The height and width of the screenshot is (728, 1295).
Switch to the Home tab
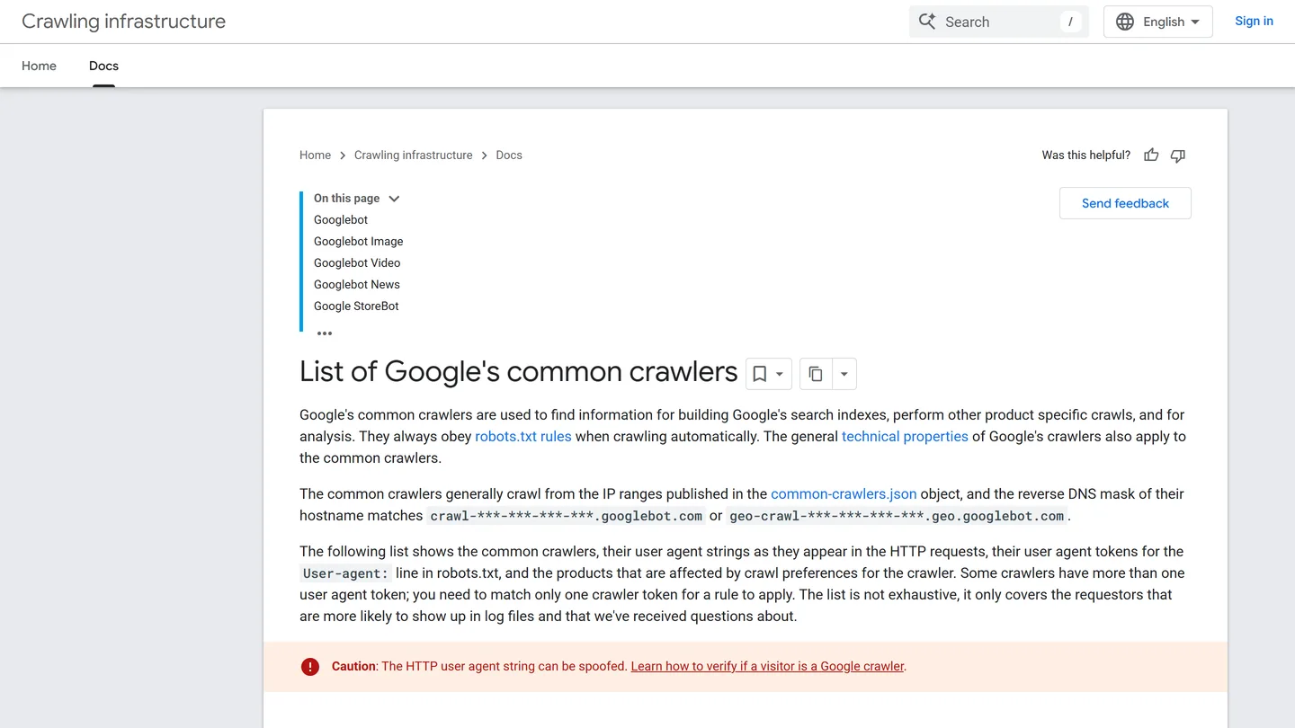click(x=39, y=66)
